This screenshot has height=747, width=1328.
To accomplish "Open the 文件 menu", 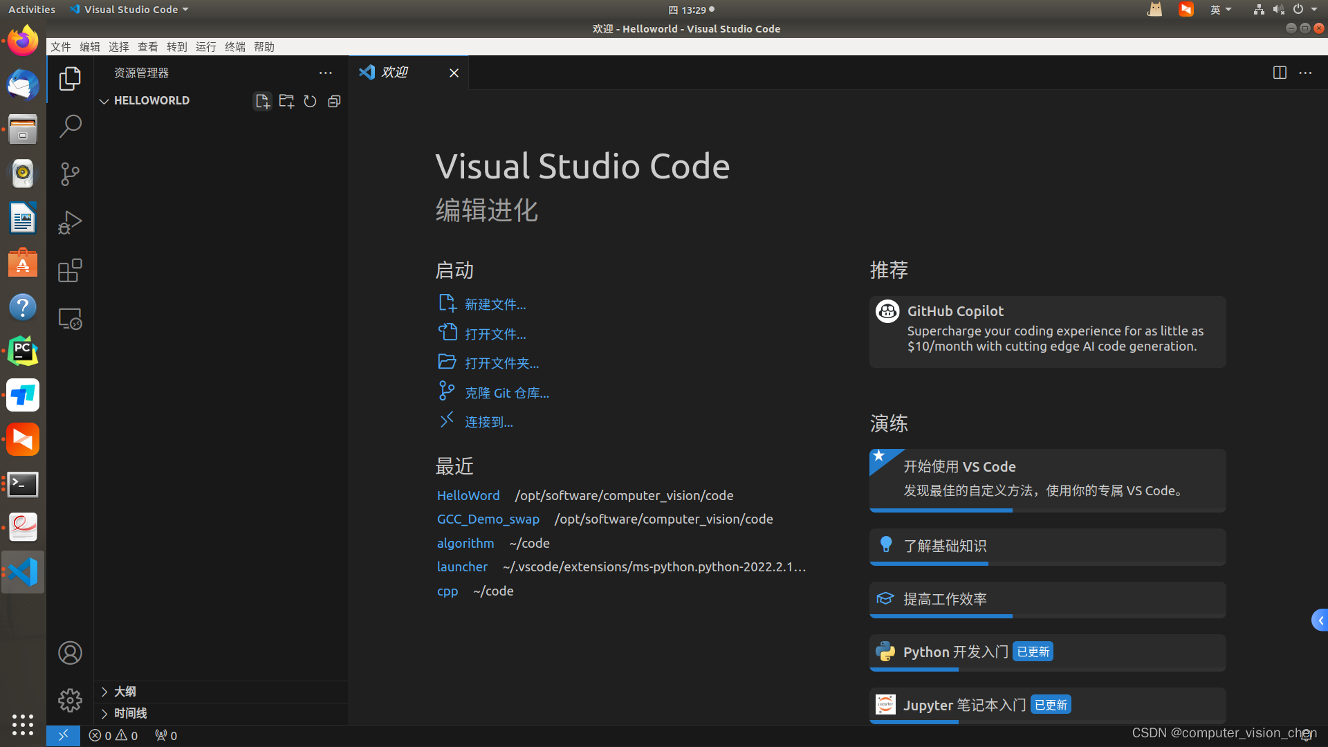I will click(61, 46).
